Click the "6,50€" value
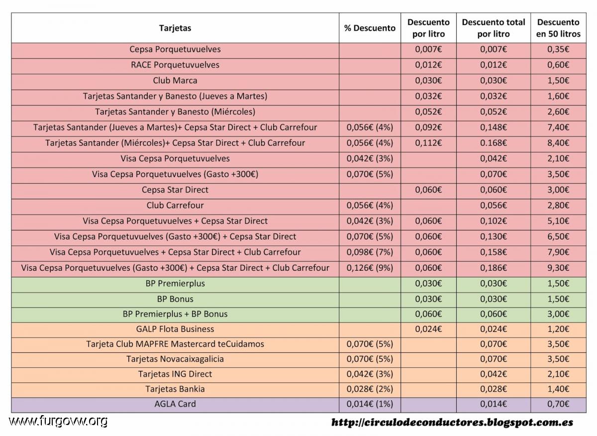This screenshot has height=436, width=597. 558,236
